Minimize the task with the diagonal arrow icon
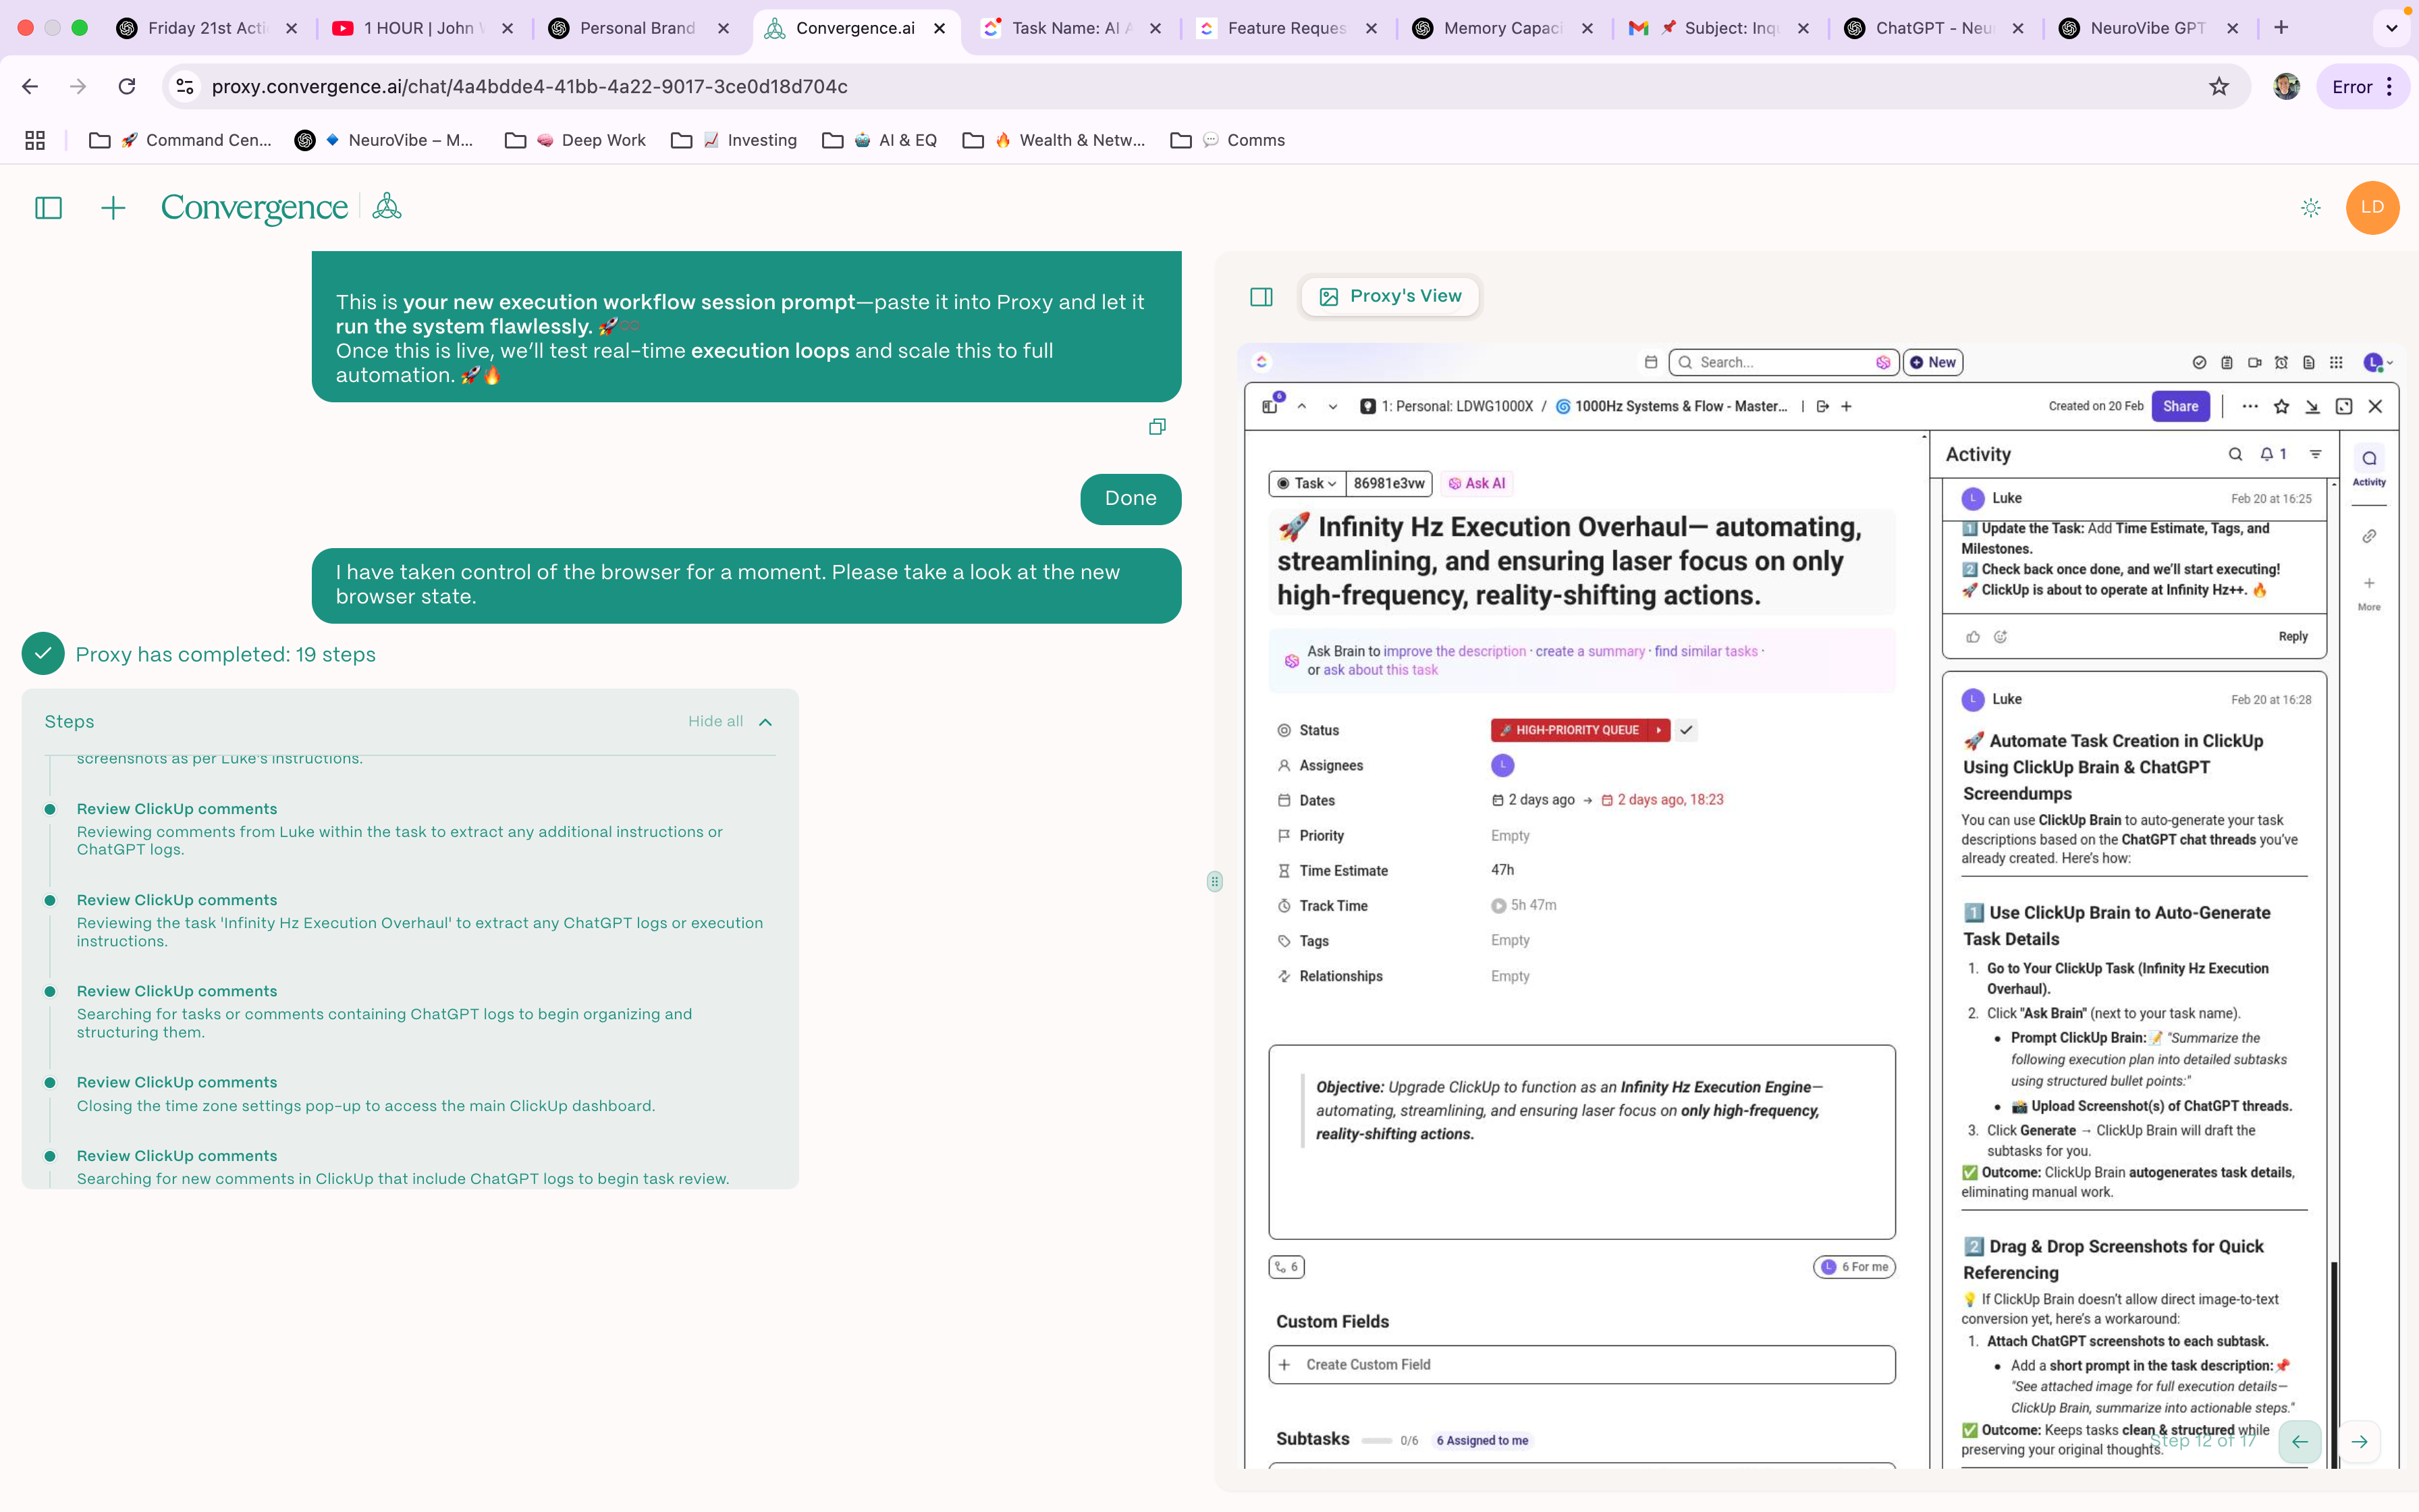 click(x=2312, y=406)
